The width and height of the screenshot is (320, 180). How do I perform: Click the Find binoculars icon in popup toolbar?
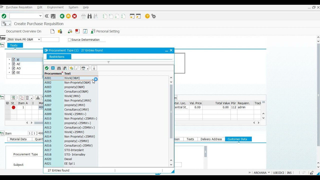coord(59,68)
